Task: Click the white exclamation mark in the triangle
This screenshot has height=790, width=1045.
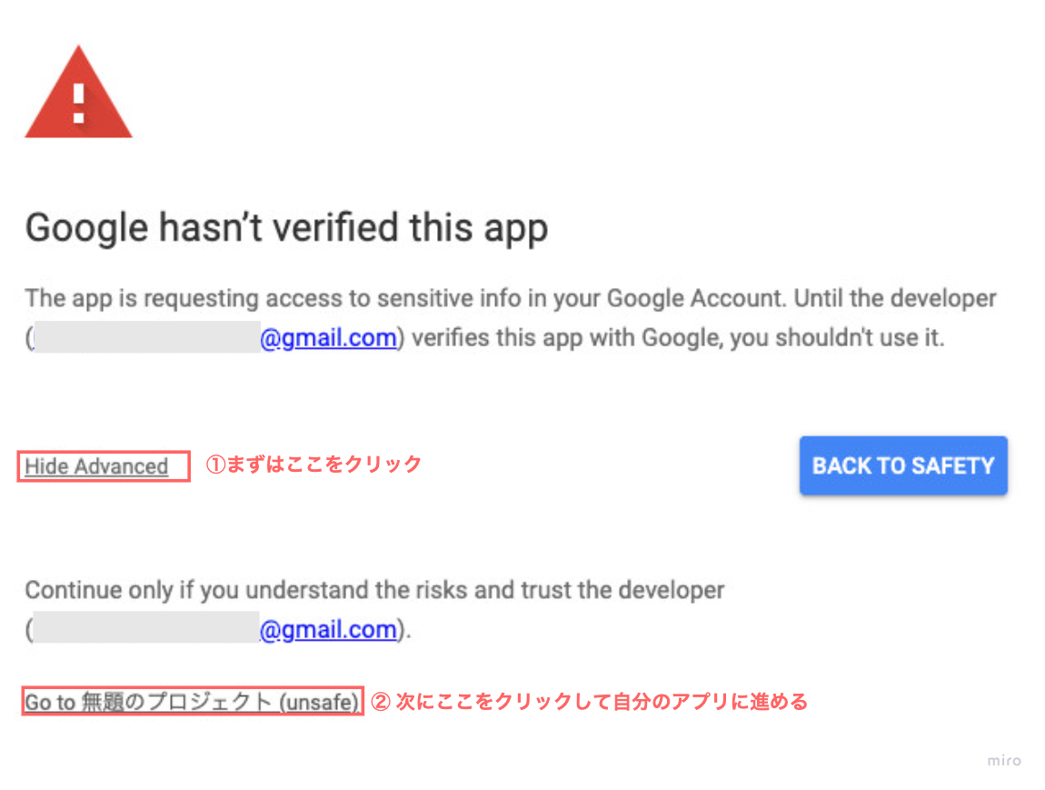Action: (x=79, y=104)
